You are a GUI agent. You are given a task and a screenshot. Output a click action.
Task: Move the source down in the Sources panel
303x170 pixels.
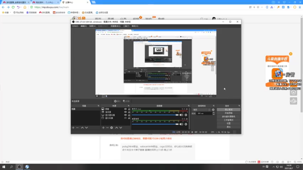pos(120,128)
